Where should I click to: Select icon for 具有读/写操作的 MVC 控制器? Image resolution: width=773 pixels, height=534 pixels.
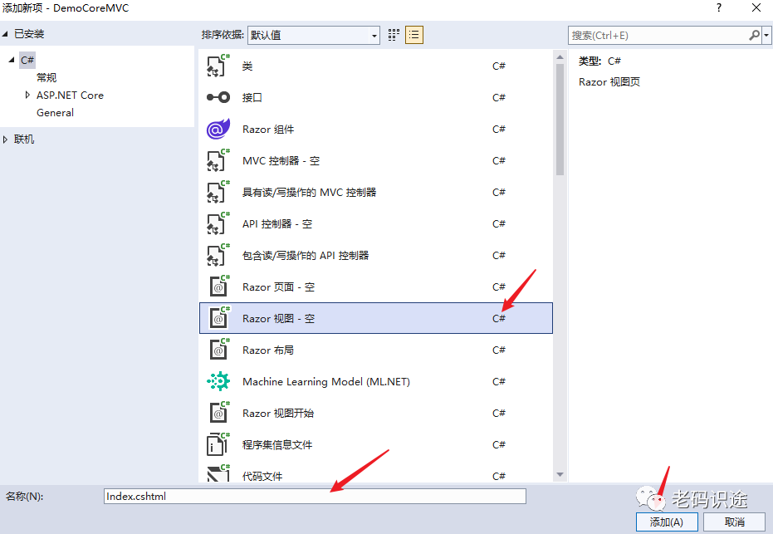(x=218, y=192)
